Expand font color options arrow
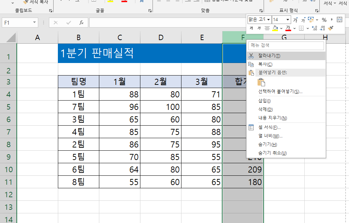 [x=294, y=28]
